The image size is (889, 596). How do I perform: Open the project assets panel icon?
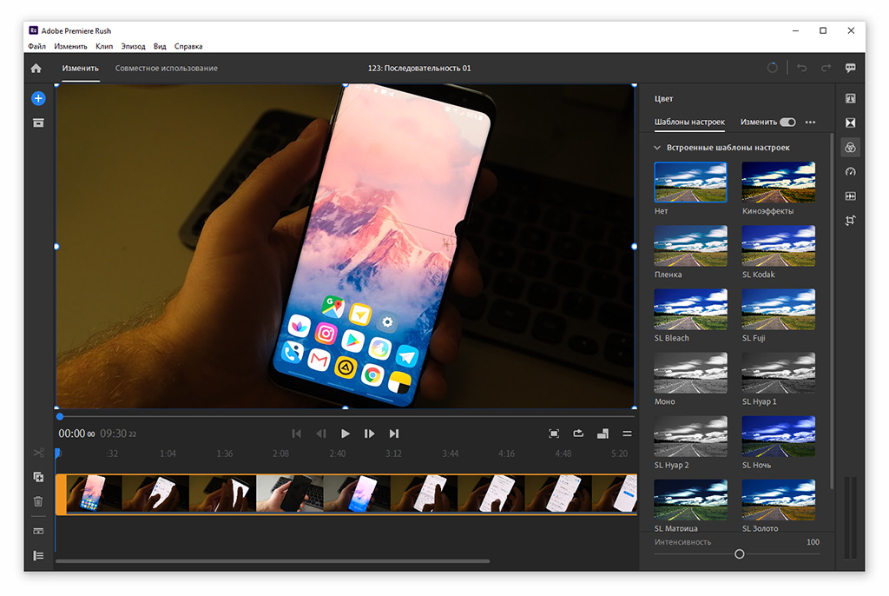[x=38, y=123]
